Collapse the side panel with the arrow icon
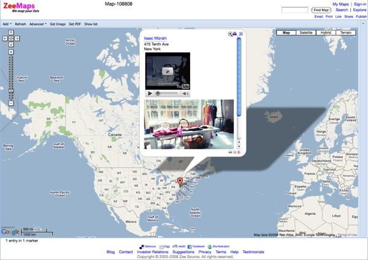This screenshot has height=260, width=368. (363, 23)
